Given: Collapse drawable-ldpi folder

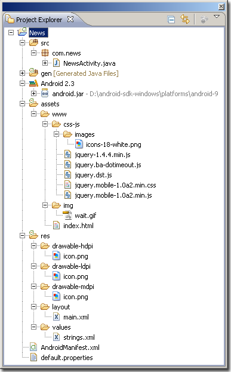Looking at the screenshot, I should coord(33,266).
